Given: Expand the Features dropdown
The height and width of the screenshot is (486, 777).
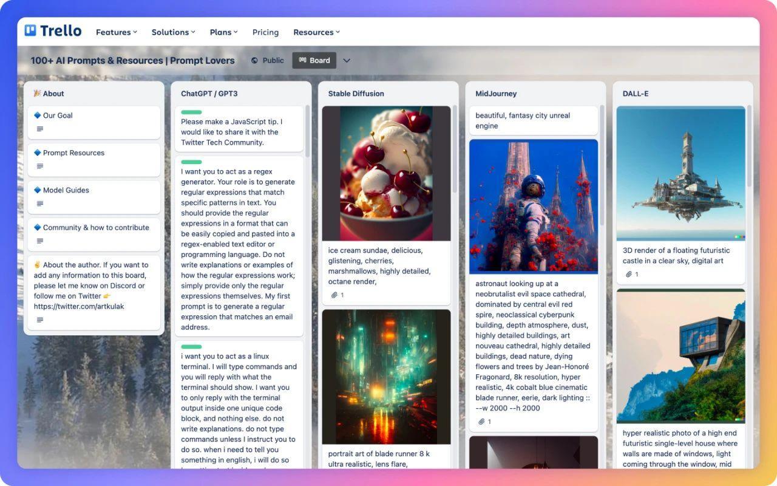Looking at the screenshot, I should point(117,32).
